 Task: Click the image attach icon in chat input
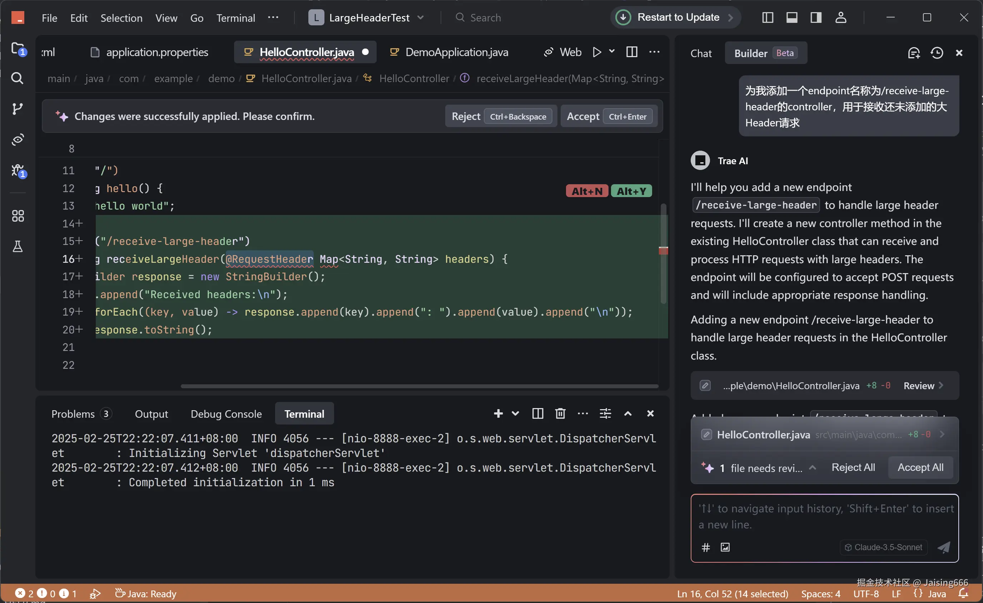pyautogui.click(x=725, y=547)
